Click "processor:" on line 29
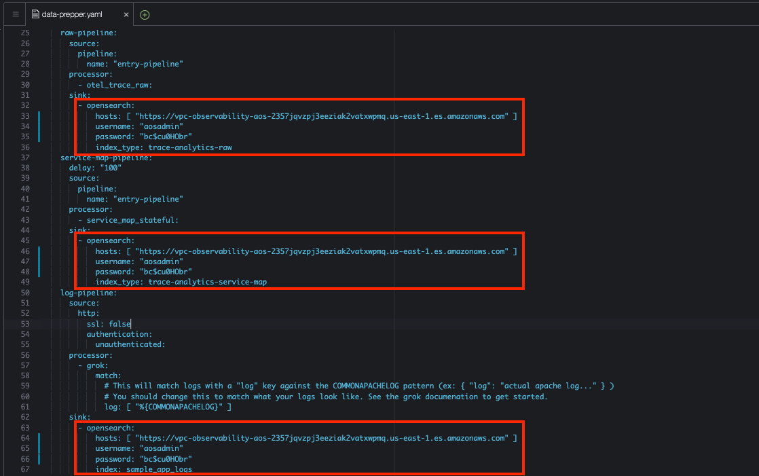This screenshot has width=759, height=476. tap(90, 74)
